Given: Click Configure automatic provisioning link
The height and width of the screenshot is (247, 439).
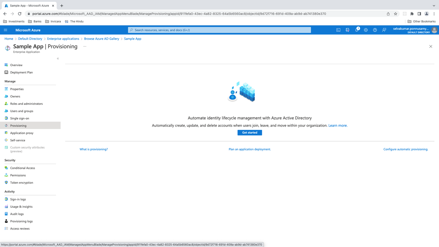Looking at the screenshot, I should click(405, 149).
